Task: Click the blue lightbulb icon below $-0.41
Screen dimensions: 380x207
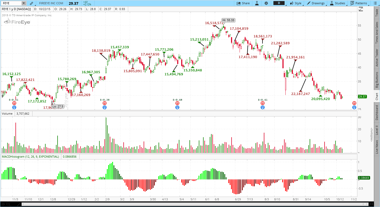Action: click(x=262, y=107)
